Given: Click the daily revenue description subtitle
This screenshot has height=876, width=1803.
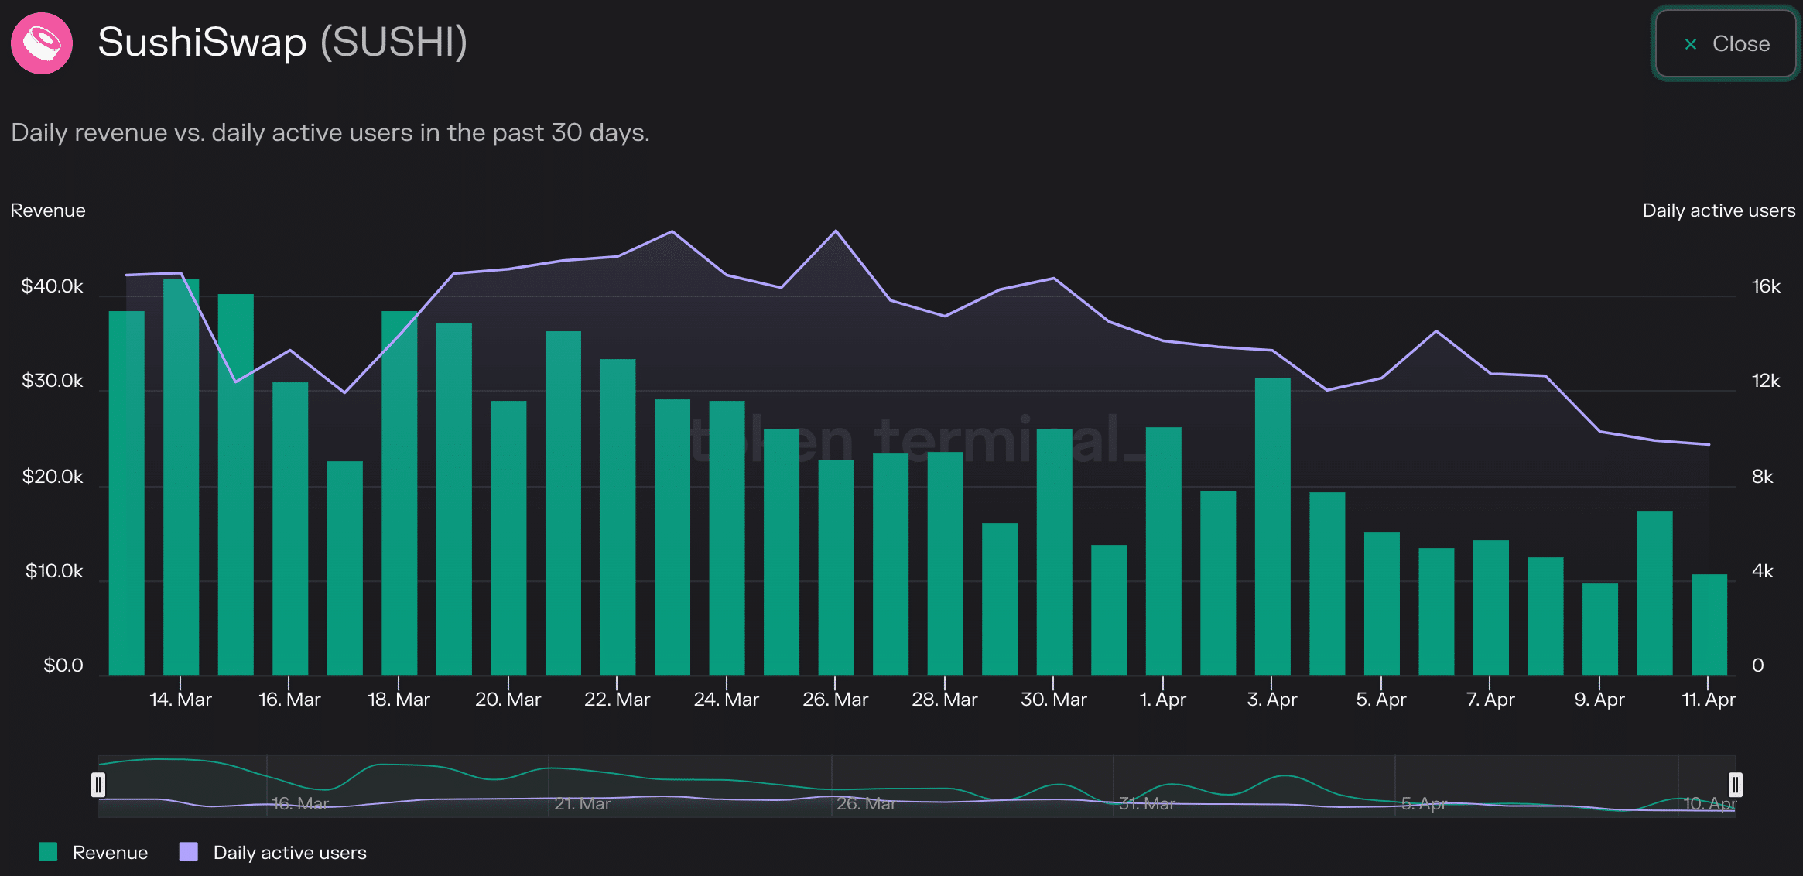Looking at the screenshot, I should 330,132.
